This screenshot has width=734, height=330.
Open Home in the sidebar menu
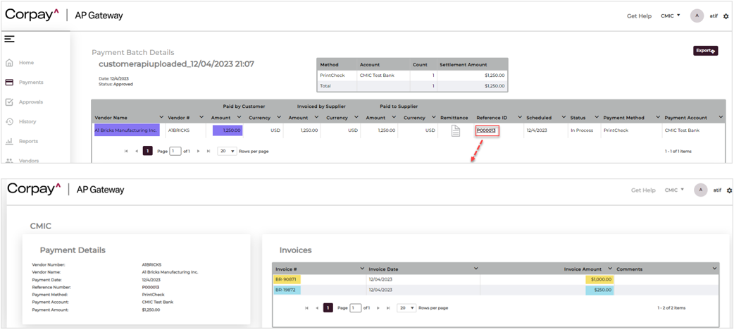pyautogui.click(x=26, y=63)
